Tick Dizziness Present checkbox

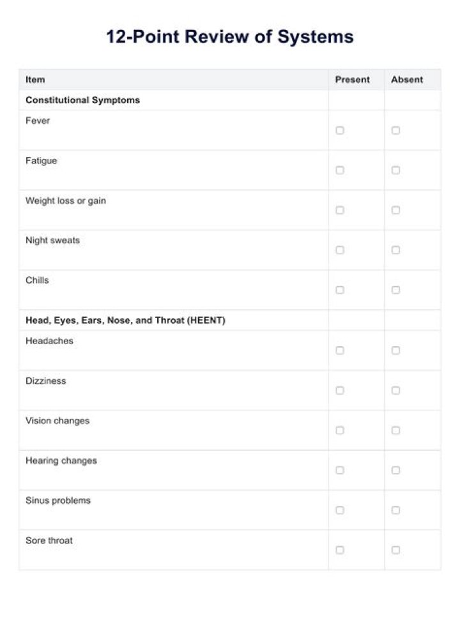point(340,390)
